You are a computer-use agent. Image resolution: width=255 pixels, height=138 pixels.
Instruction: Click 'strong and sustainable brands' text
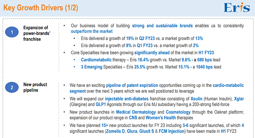pos(162,26)
